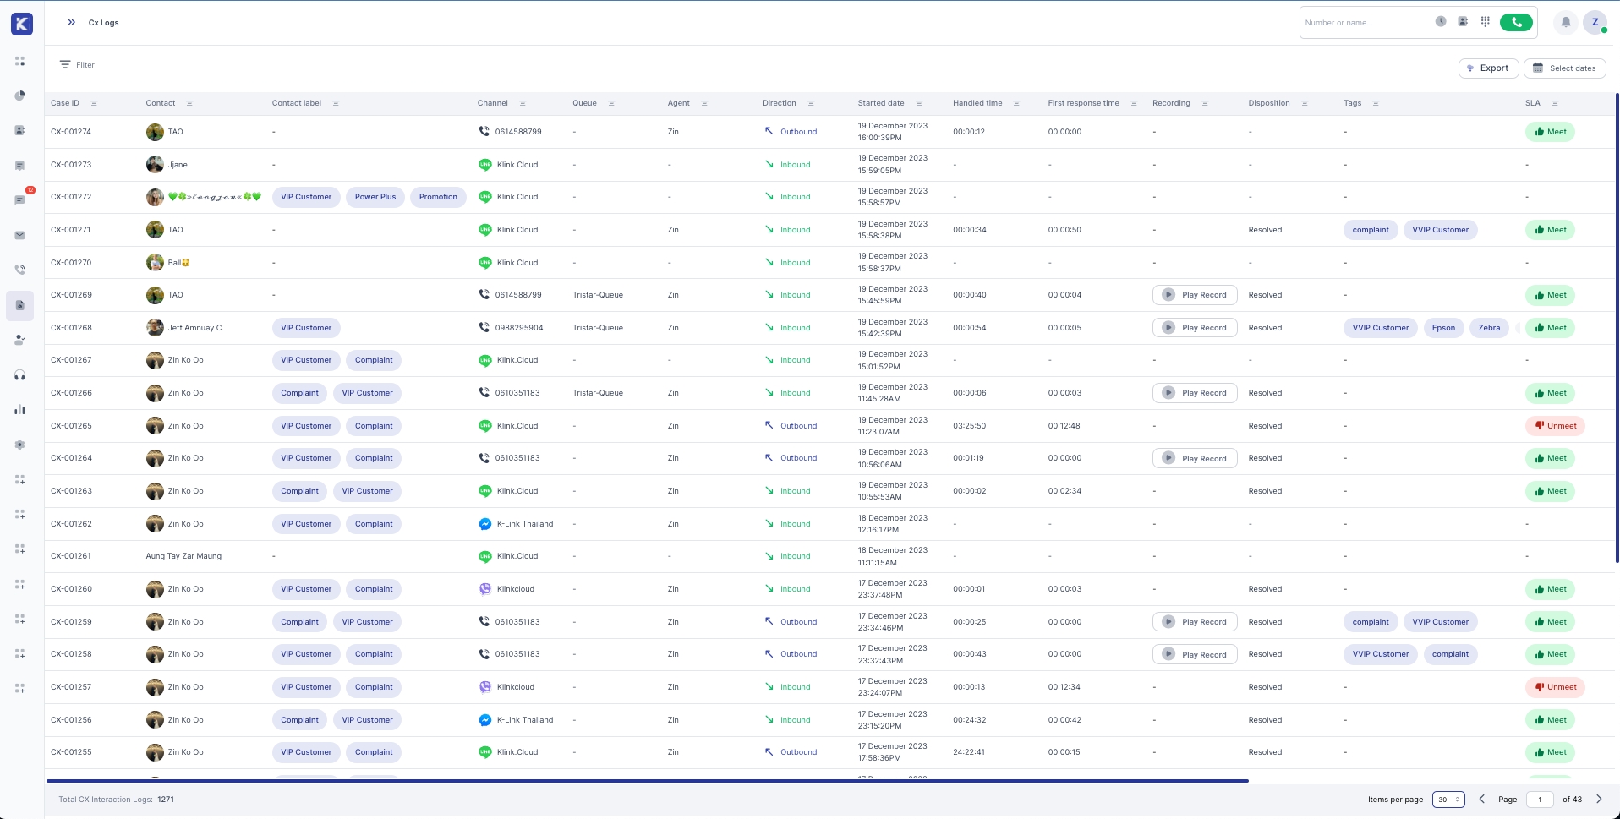Open the Select dates picker
The height and width of the screenshot is (819, 1620).
tap(1564, 68)
